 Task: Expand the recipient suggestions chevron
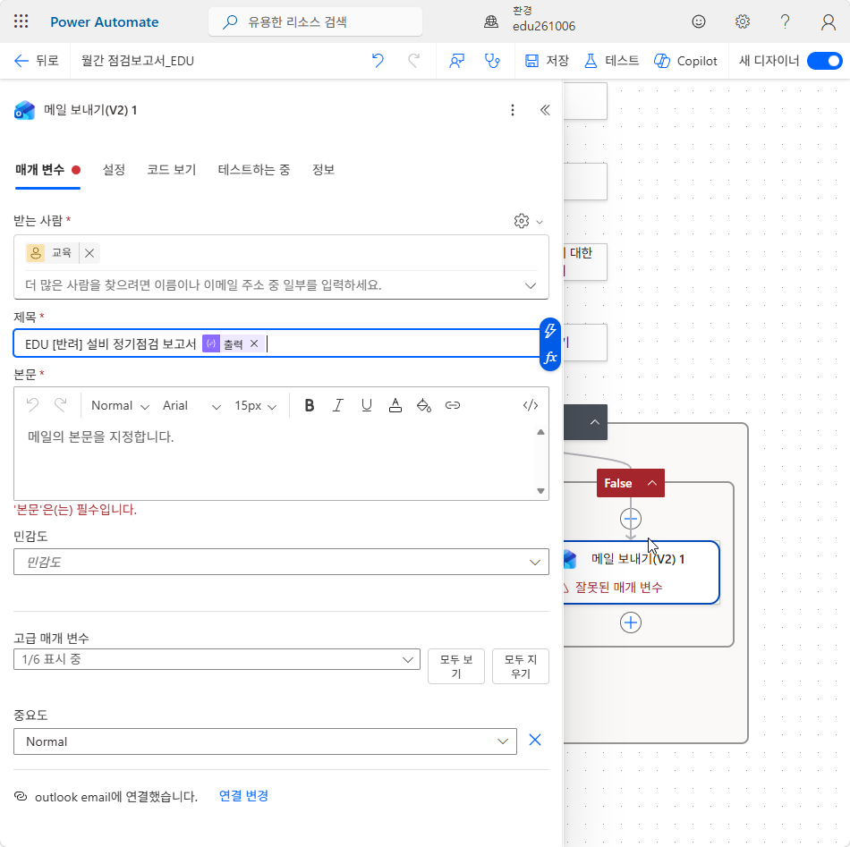[x=531, y=285]
